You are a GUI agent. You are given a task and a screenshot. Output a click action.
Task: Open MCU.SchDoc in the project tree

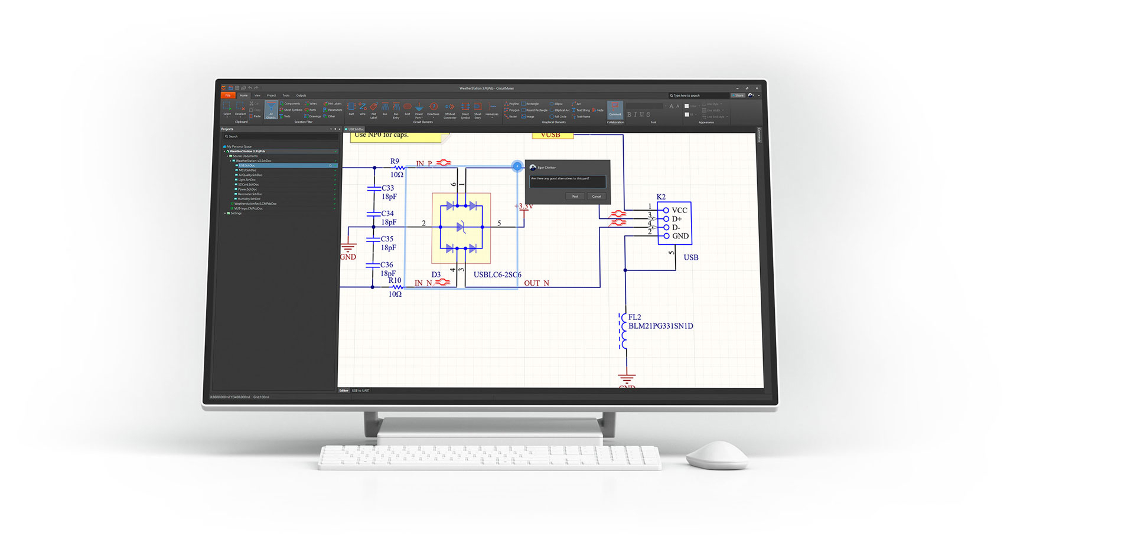click(x=247, y=171)
